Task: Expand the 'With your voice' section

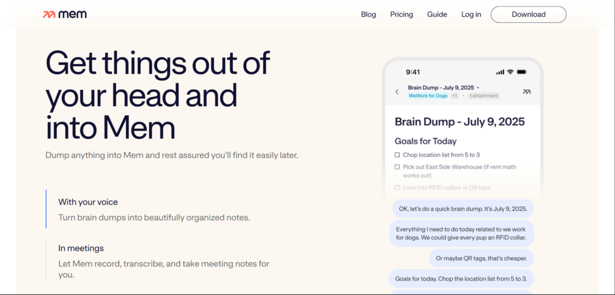Action: [88, 202]
